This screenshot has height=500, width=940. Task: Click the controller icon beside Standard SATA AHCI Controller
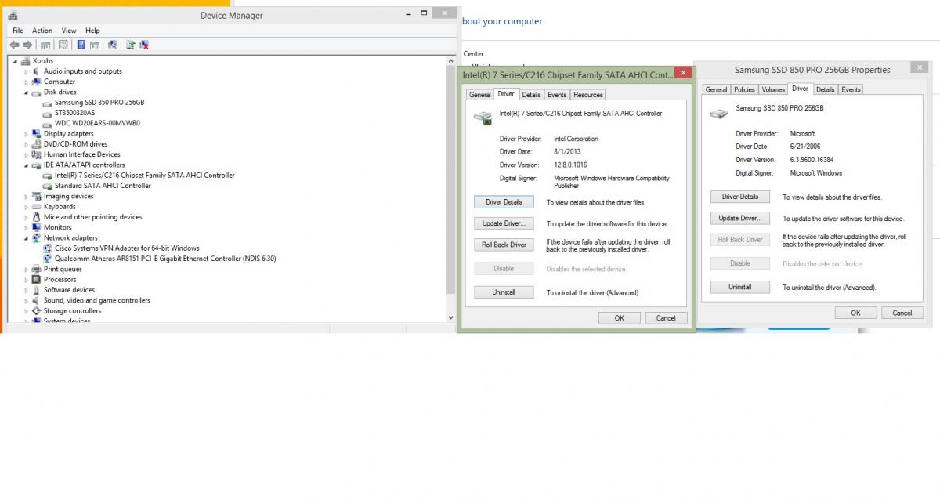[x=48, y=186]
